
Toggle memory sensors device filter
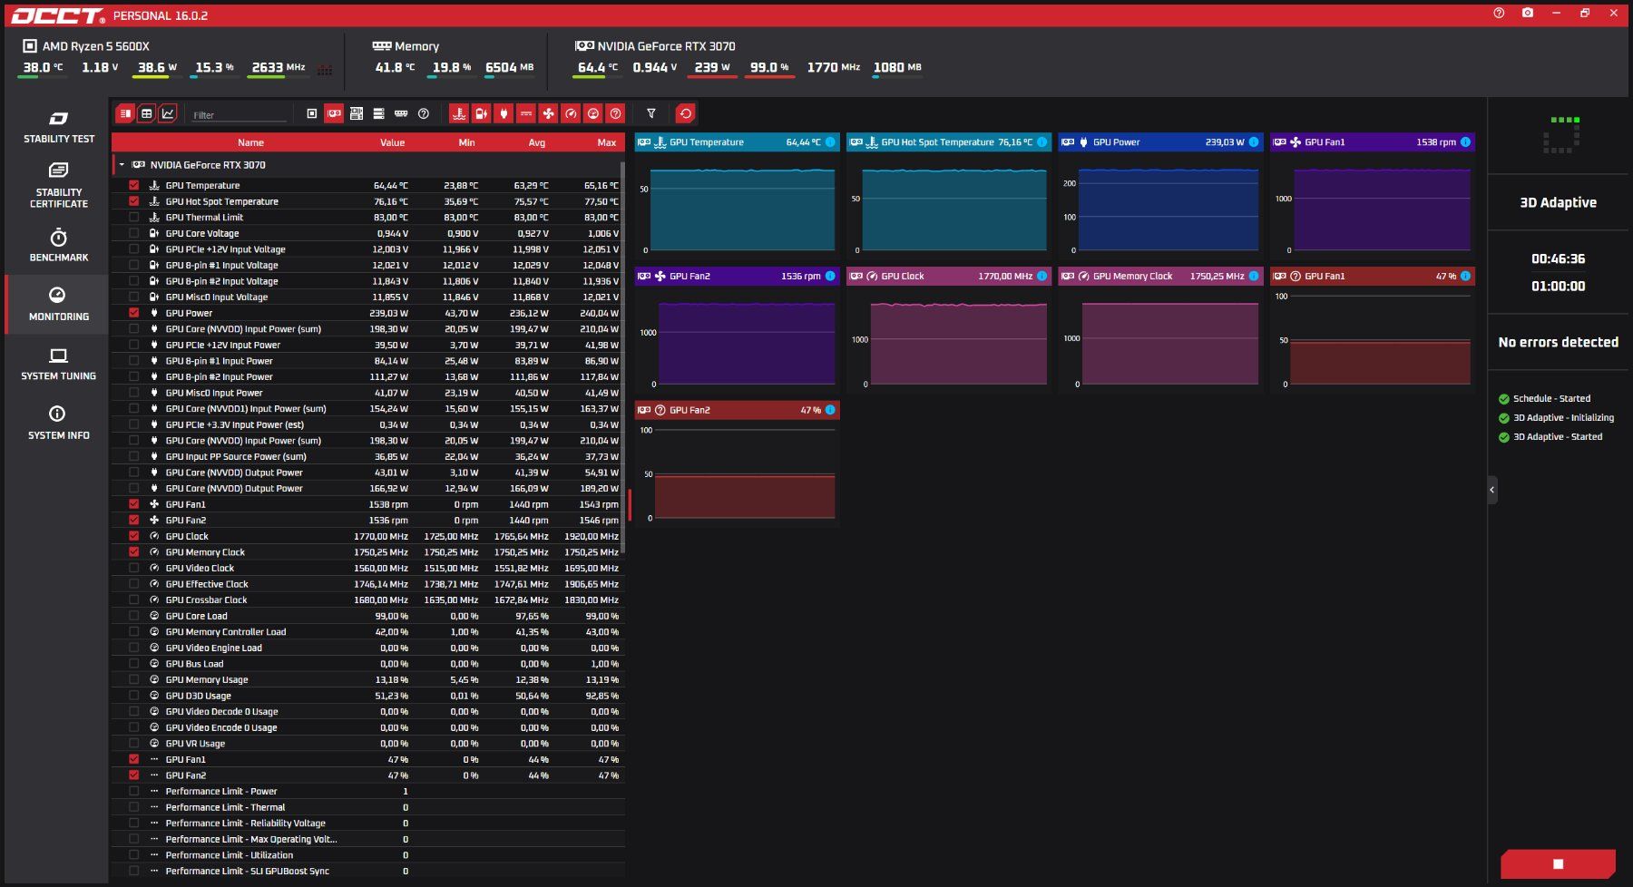[401, 113]
